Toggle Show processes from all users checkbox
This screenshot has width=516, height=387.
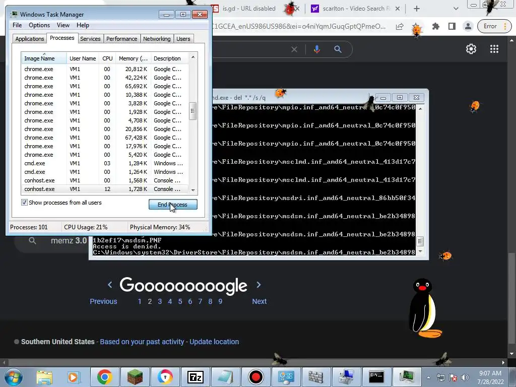[24, 203]
